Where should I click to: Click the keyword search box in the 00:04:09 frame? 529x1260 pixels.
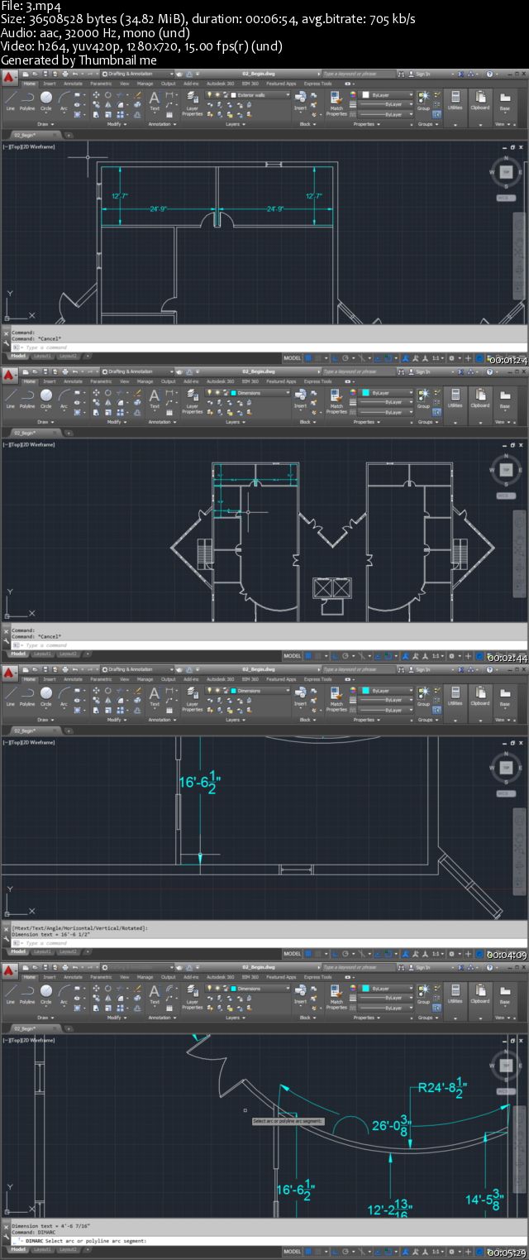(357, 668)
